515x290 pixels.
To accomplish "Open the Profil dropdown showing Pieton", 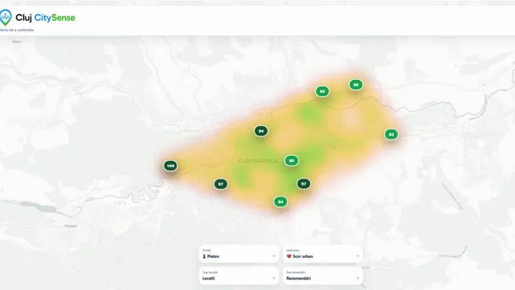I will coord(239,254).
